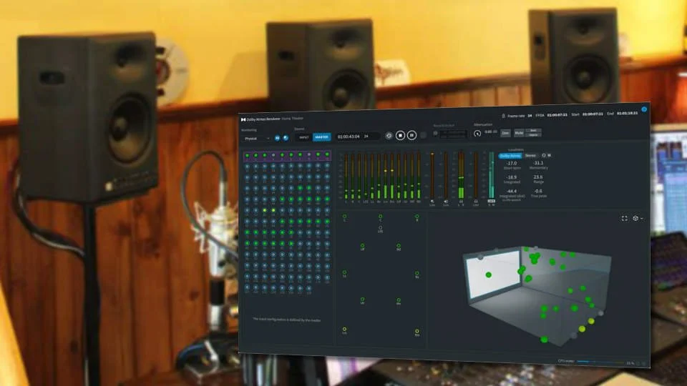
Task: Toggle the Objects mute option
Action: click(533, 135)
